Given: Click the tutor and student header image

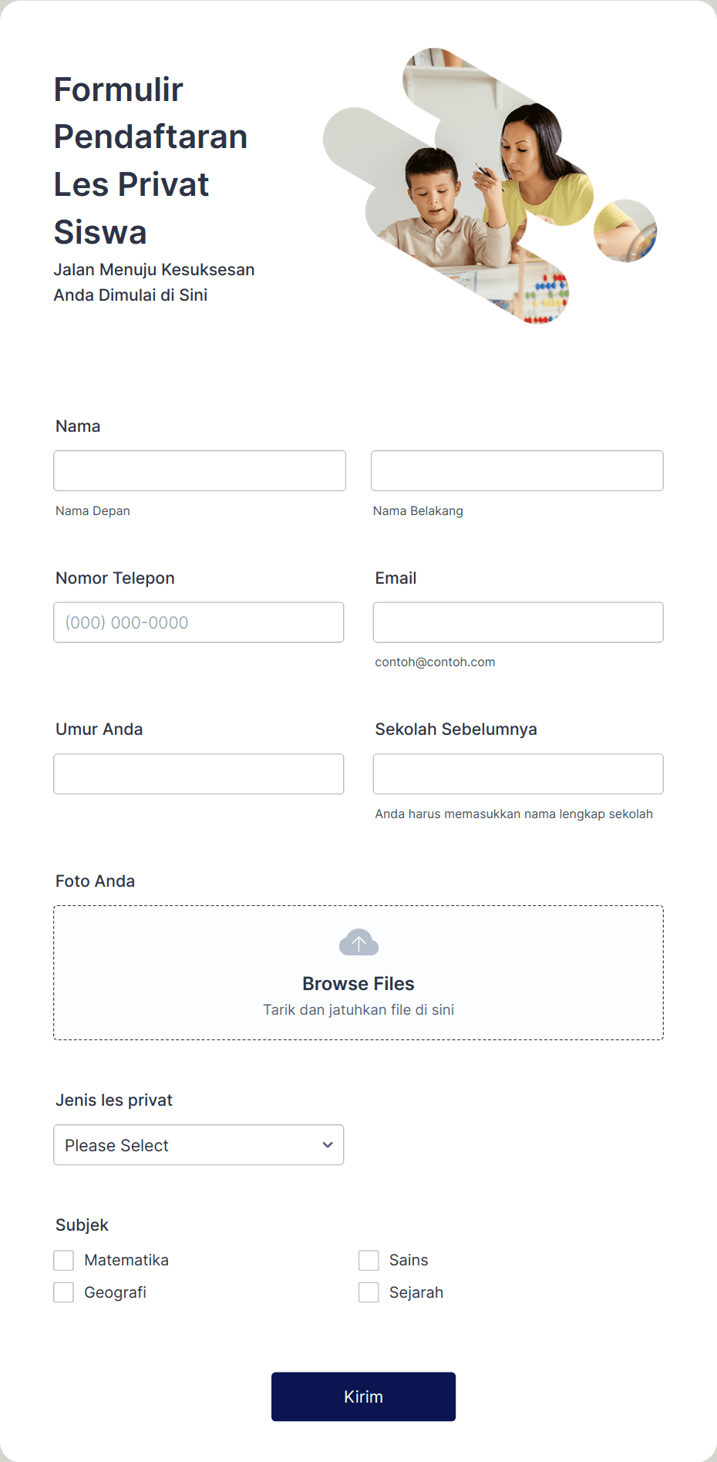Looking at the screenshot, I should point(490,186).
